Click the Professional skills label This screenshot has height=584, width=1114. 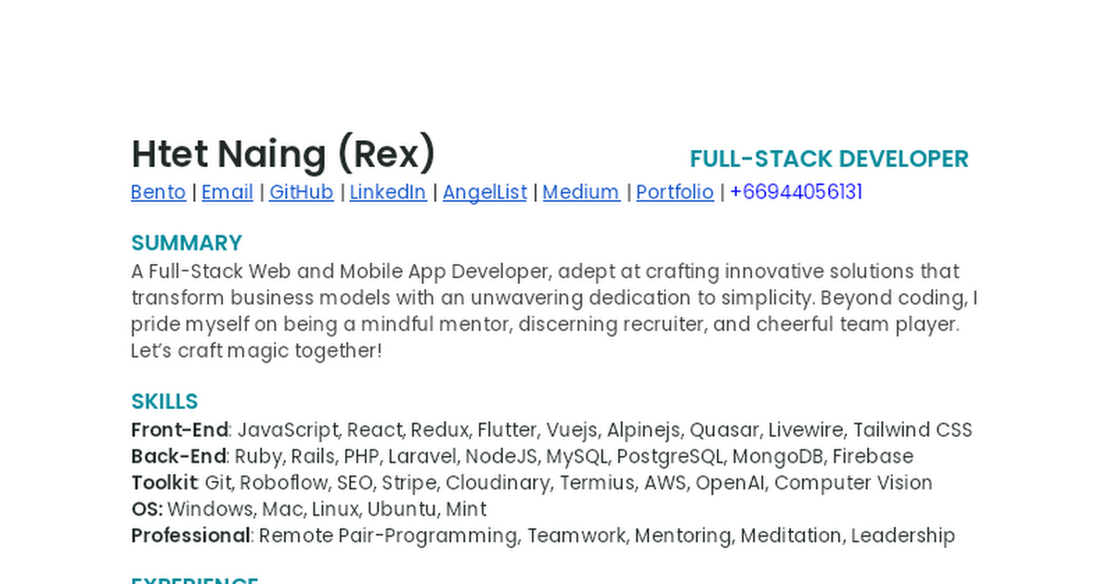pyautogui.click(x=190, y=536)
